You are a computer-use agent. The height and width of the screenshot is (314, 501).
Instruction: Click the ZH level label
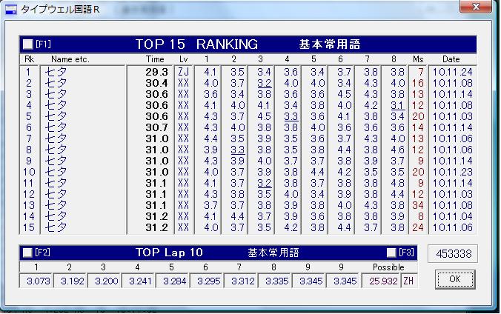pos(408,281)
